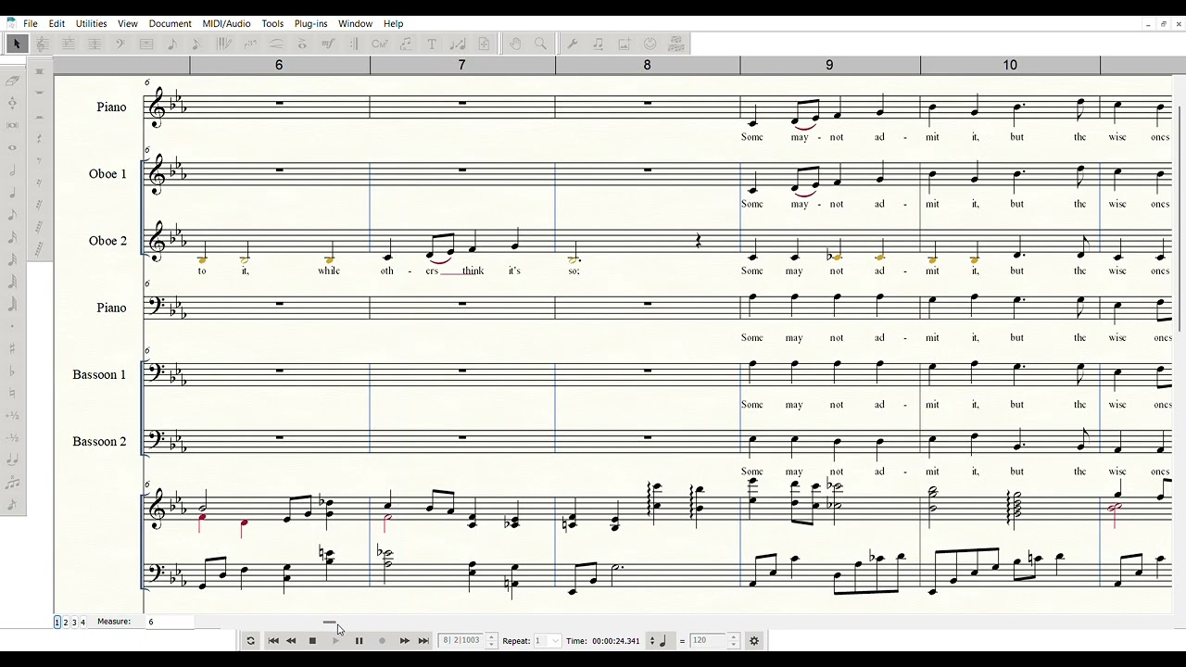Select the Expression mf tool
The width and height of the screenshot is (1186, 667).
[328, 44]
